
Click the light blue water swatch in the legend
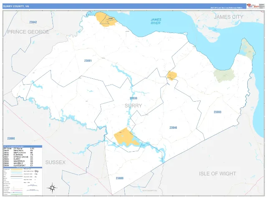click(x=17, y=173)
